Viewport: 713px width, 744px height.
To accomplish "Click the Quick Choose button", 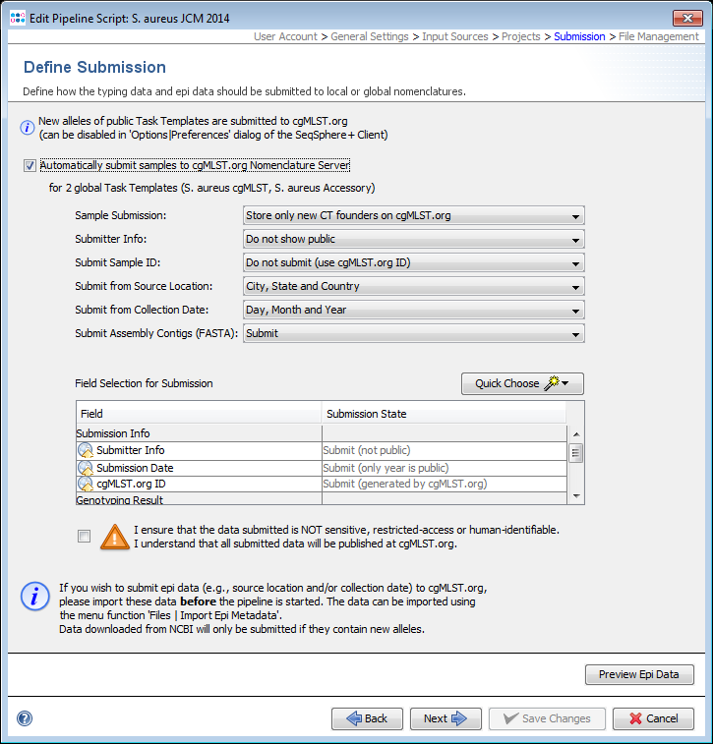I will [522, 383].
